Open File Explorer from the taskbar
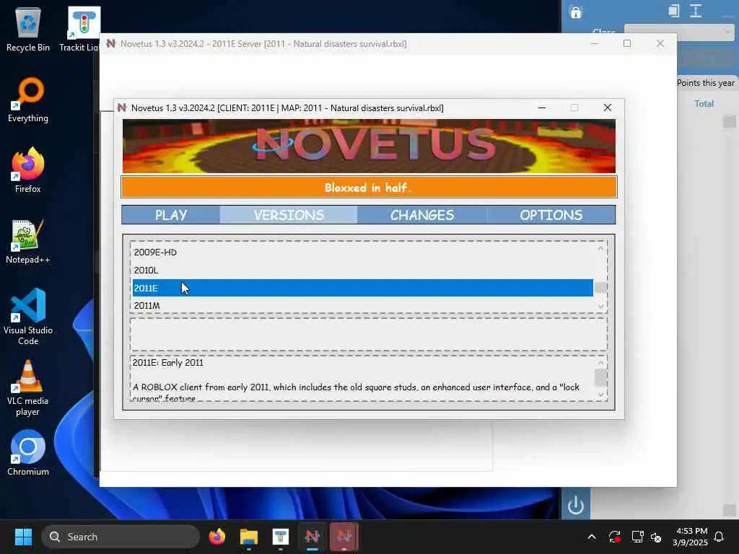 pyautogui.click(x=248, y=537)
